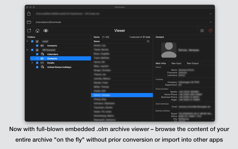Click the United States holidays calendar icon
Image resolution: width=238 pixels, height=149 pixels.
coord(42,67)
